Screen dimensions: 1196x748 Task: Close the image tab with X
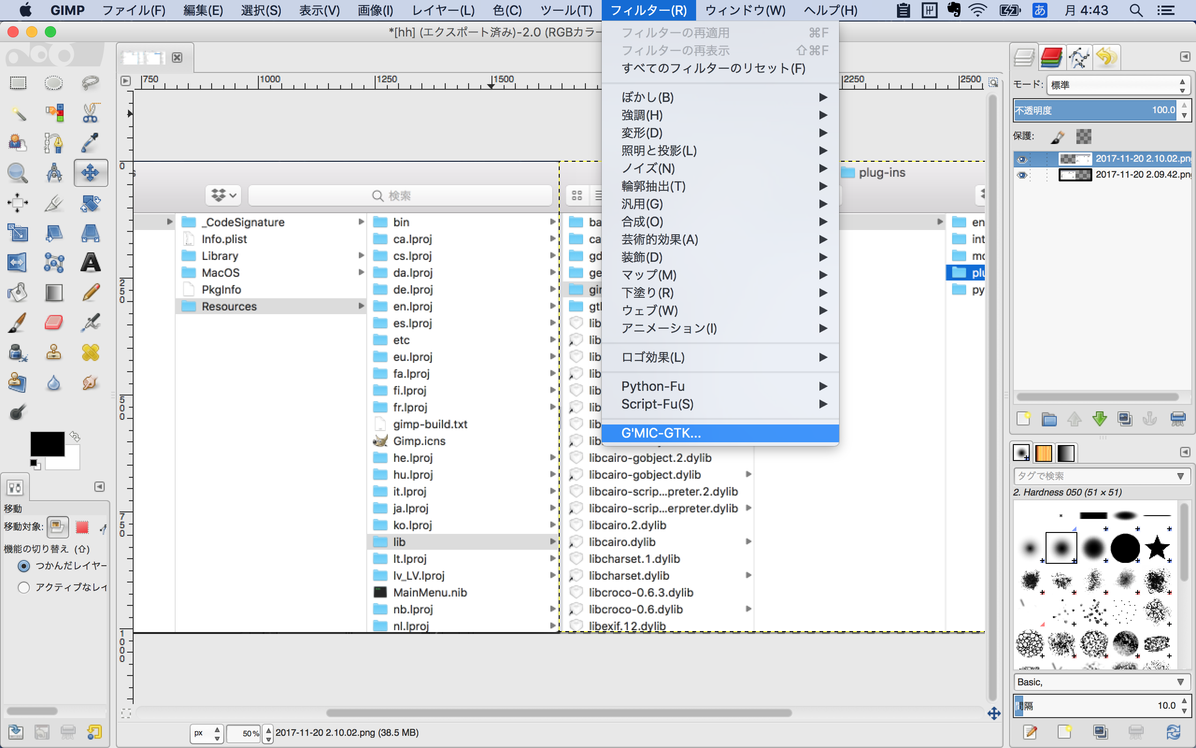click(x=177, y=58)
